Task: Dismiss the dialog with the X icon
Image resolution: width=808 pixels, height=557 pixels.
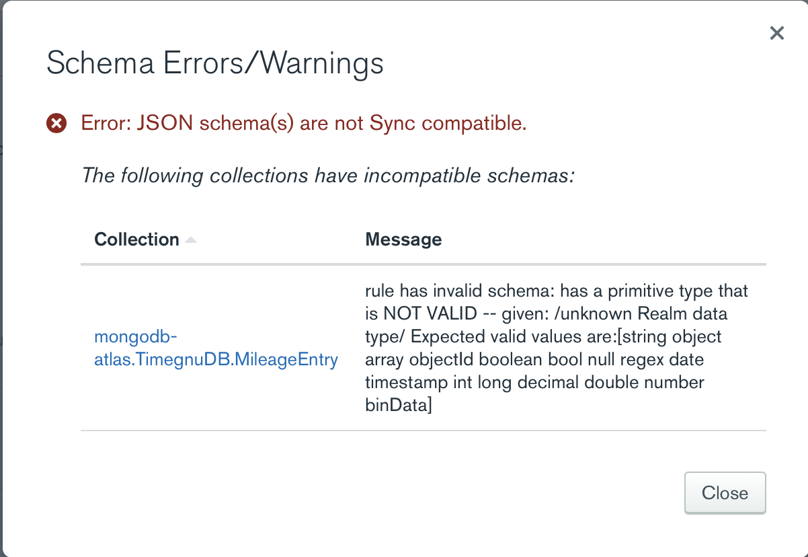Action: [x=776, y=33]
